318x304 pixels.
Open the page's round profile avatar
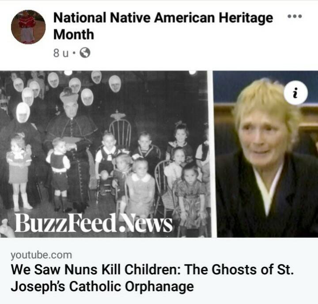pos(28,27)
